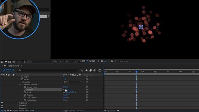Viewport: 199px width, 112px height.
Task: Click Anchor Point value 0.0,0.0
Action: (x=65, y=87)
